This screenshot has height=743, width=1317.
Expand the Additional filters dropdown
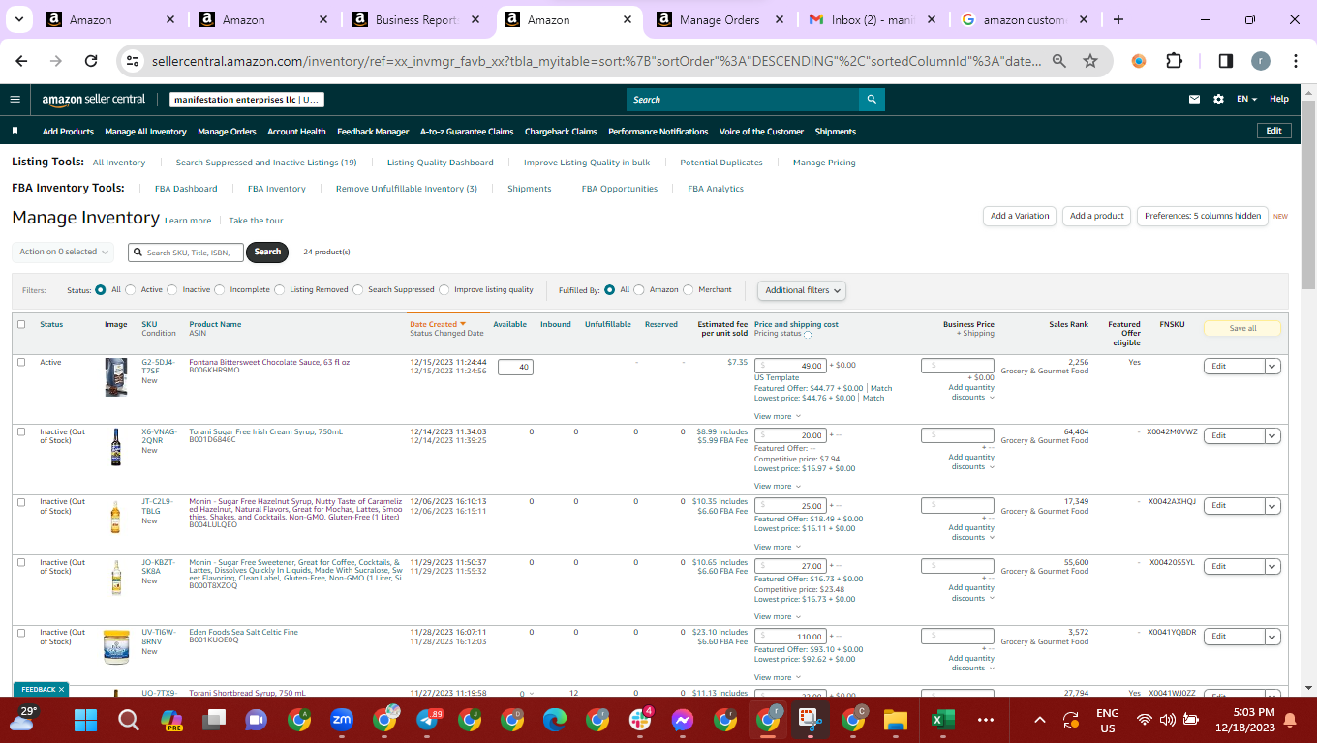click(x=802, y=290)
